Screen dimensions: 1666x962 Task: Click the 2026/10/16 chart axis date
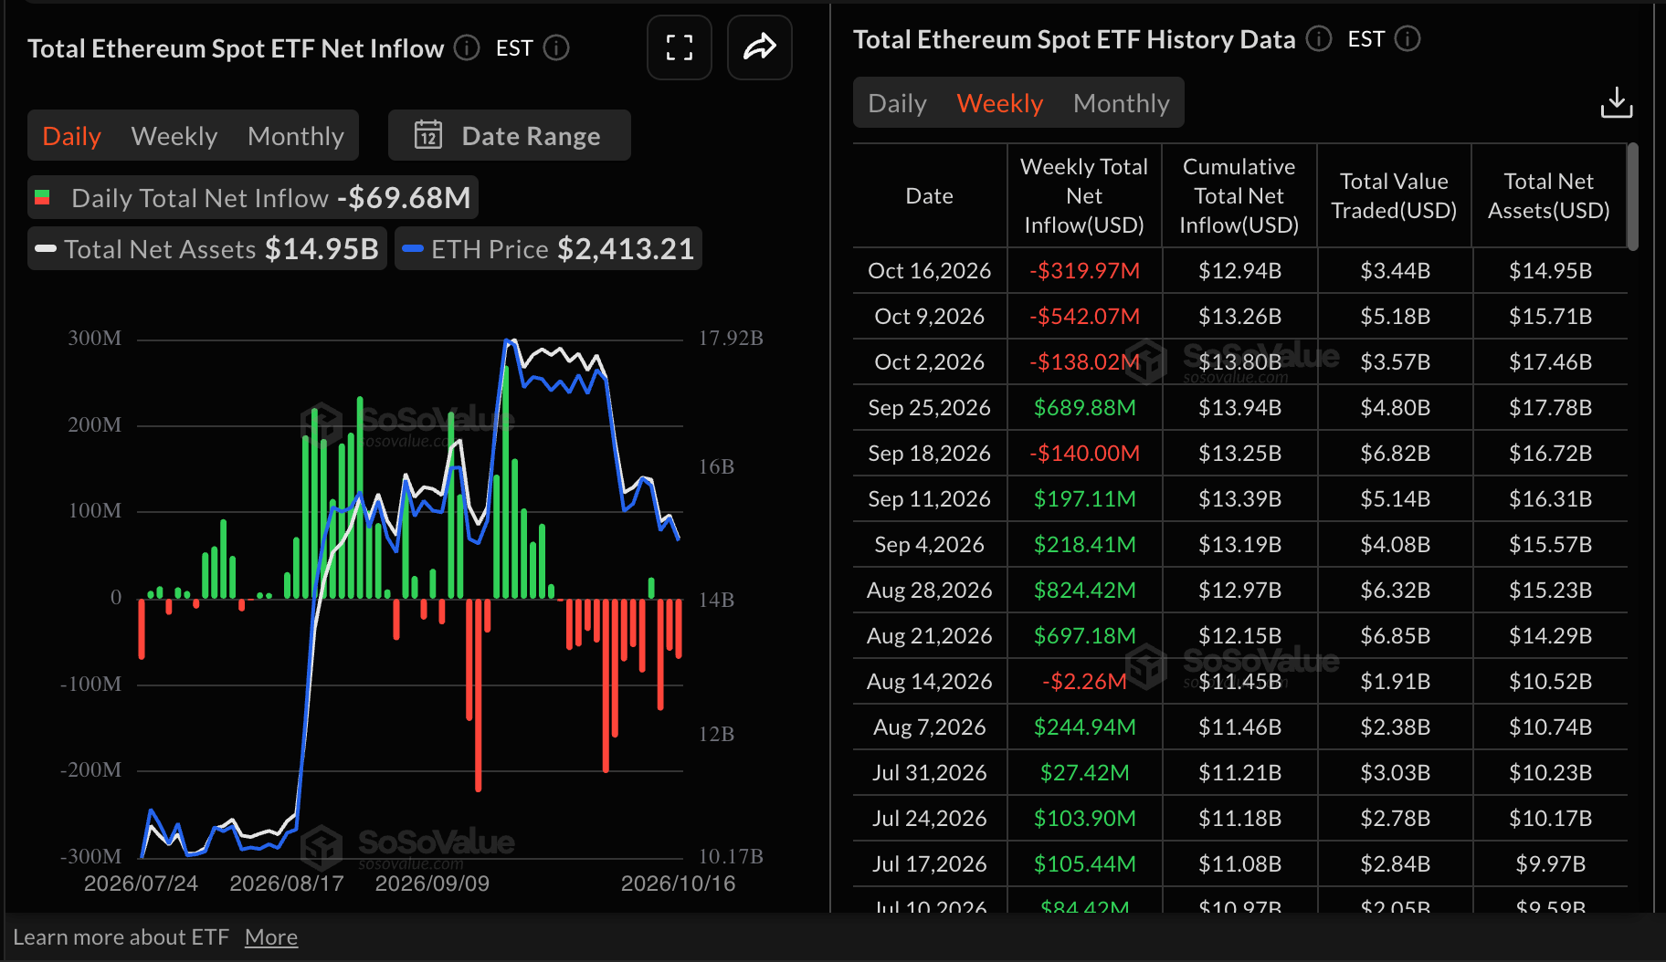coord(678,884)
